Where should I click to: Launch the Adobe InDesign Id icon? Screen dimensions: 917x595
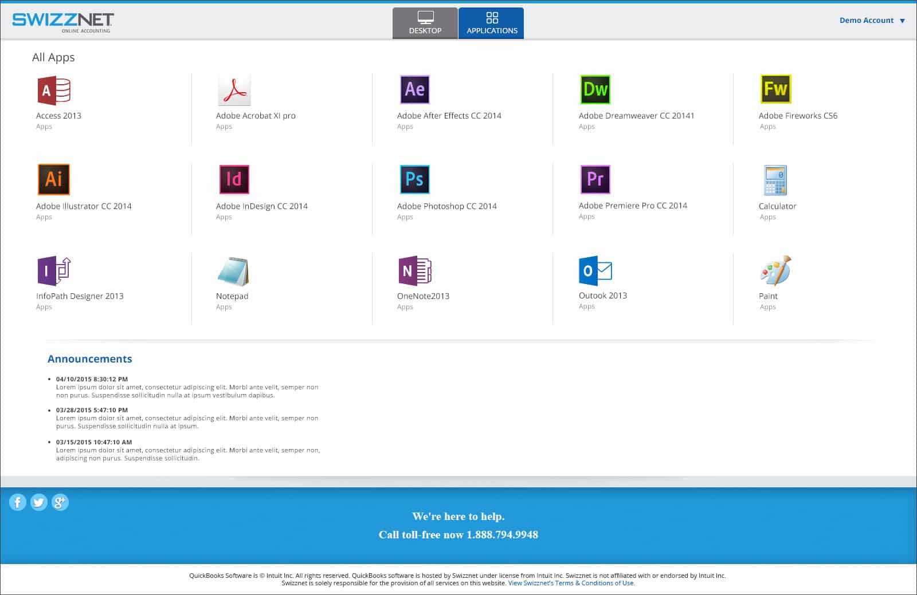[x=234, y=179]
